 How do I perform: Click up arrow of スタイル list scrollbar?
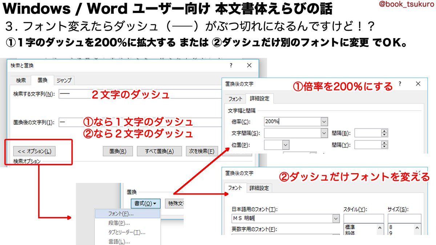click(x=380, y=228)
